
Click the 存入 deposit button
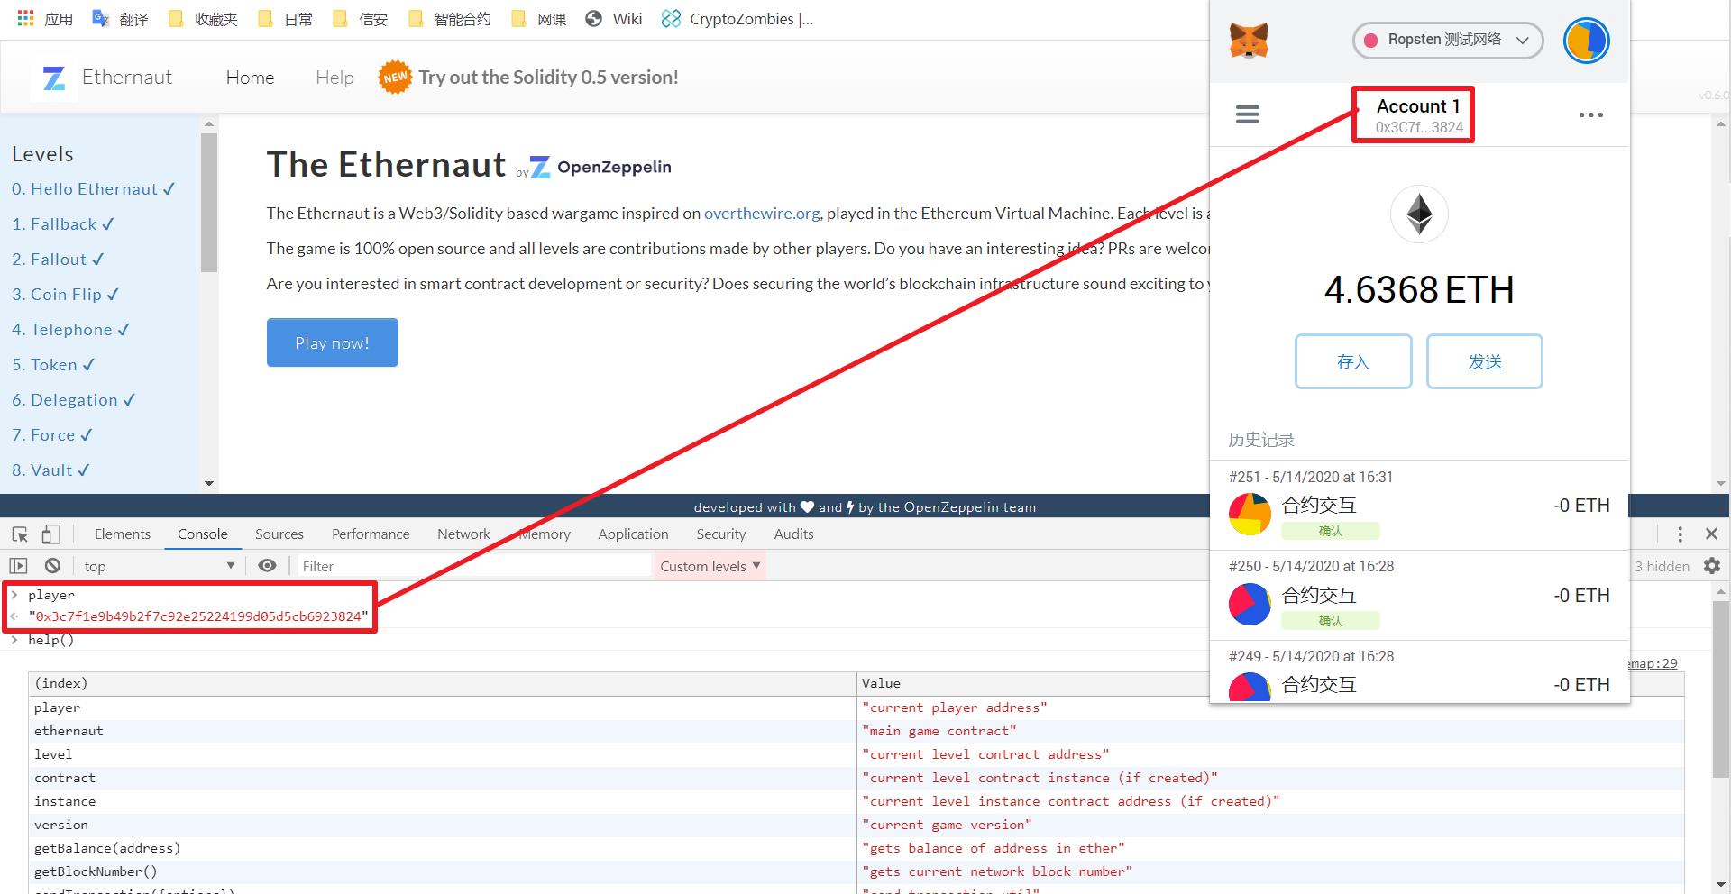1353,361
